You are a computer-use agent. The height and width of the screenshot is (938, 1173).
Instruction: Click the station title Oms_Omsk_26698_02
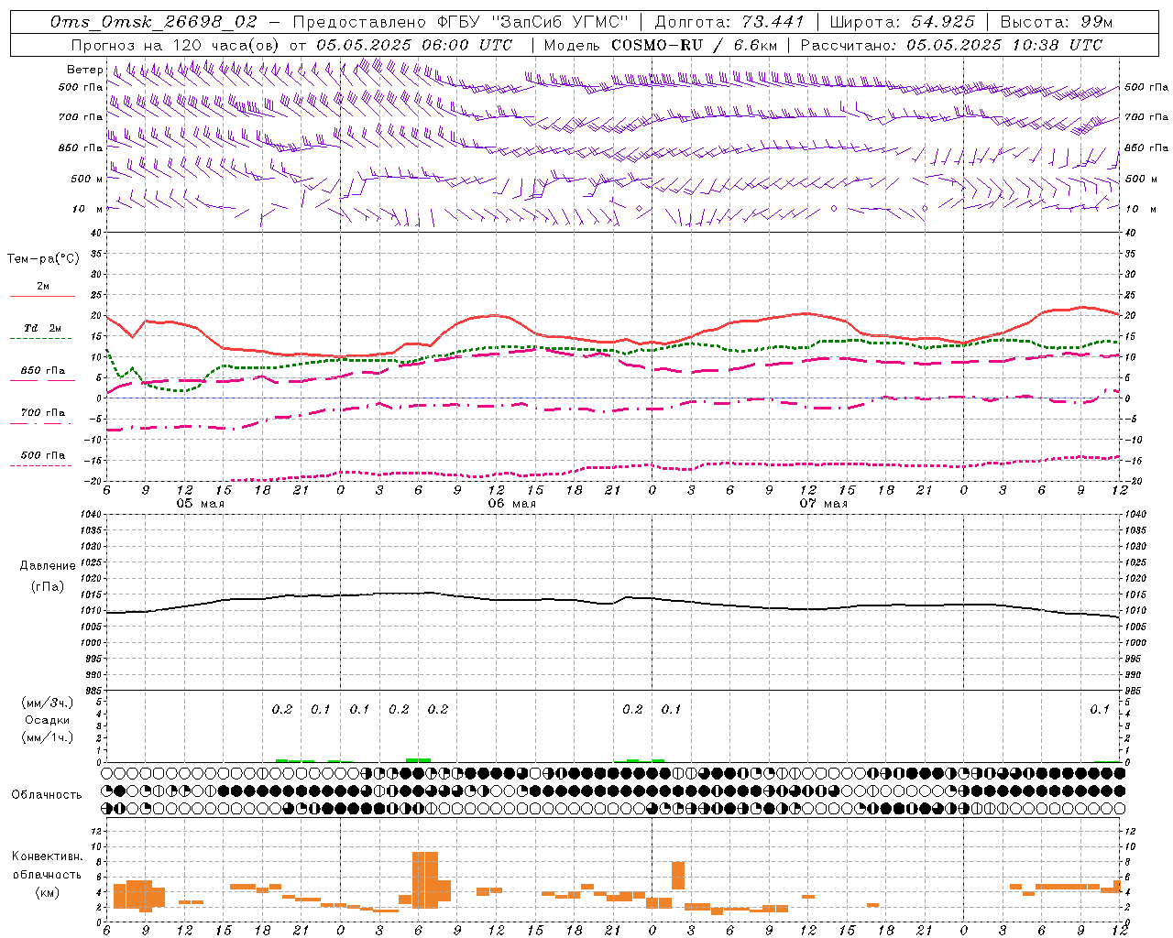tap(154, 21)
